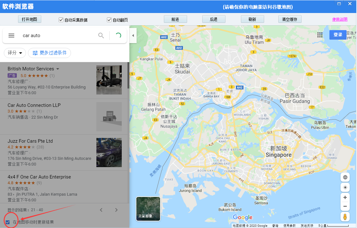This screenshot has height=228, width=357.
Task: Click the 打开地图 button
Action: [29, 19]
